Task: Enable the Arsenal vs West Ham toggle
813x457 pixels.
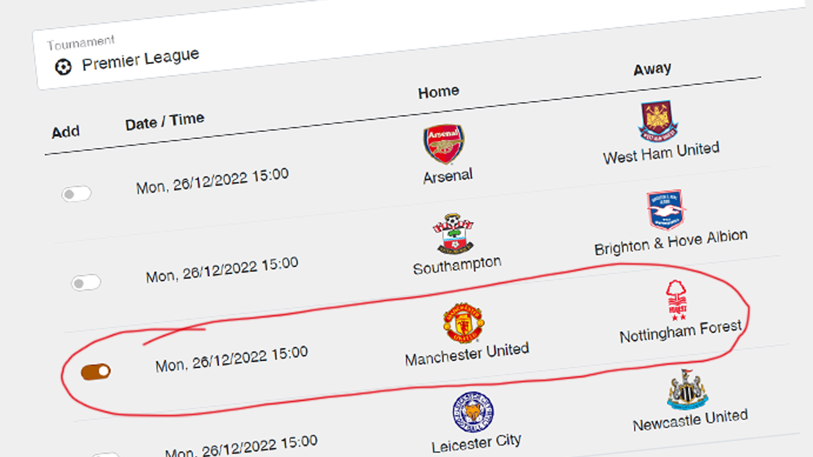Action: point(76,194)
